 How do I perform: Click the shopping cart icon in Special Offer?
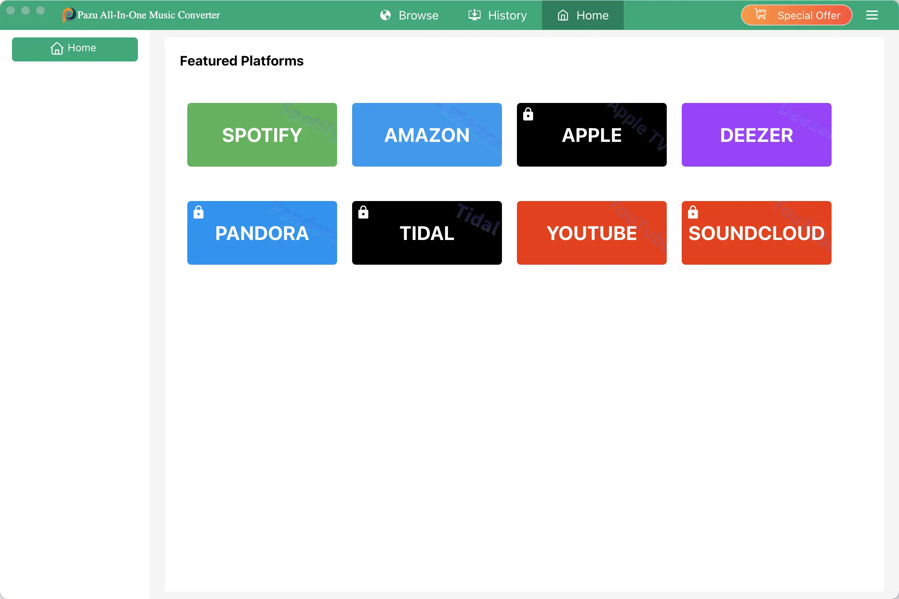tap(760, 14)
